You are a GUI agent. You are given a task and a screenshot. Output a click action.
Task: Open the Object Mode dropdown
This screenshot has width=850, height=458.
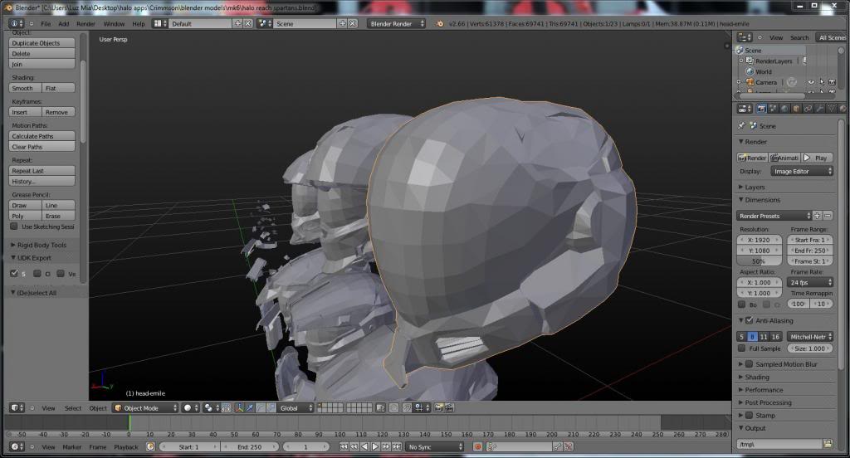(x=145, y=408)
